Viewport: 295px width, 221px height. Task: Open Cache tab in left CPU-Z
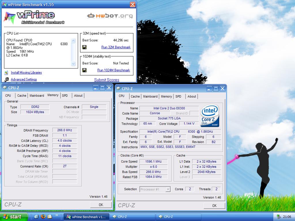22,96
